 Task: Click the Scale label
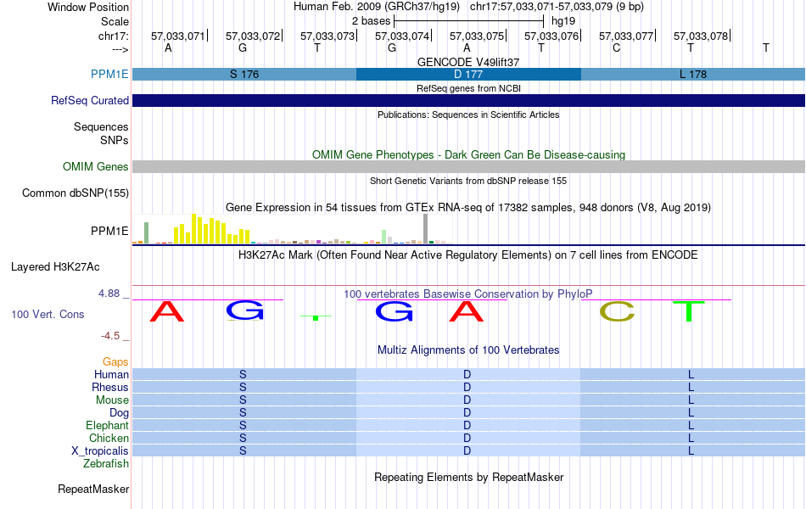(x=115, y=21)
